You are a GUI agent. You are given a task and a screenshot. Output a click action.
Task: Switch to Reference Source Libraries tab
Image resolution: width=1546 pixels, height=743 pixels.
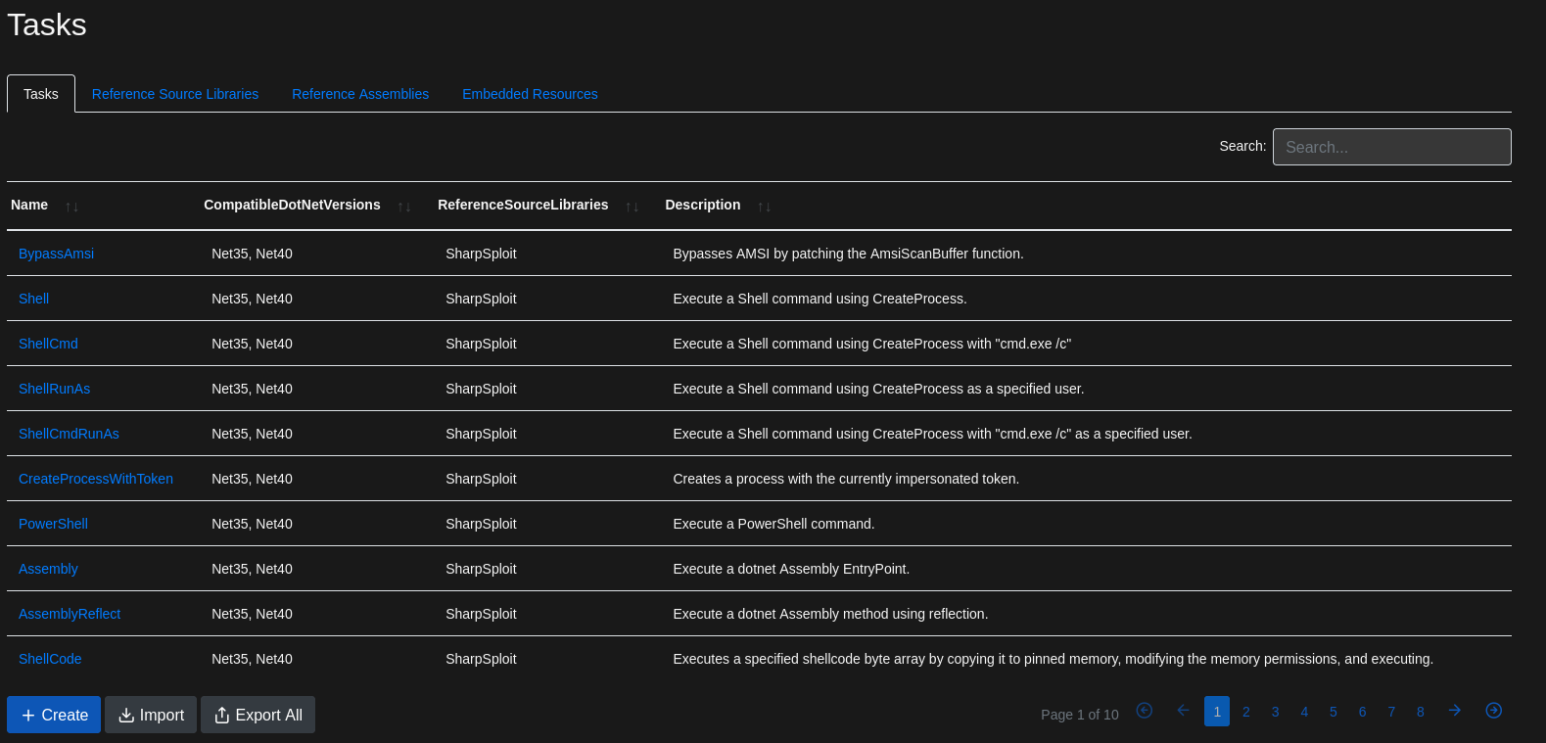[175, 94]
